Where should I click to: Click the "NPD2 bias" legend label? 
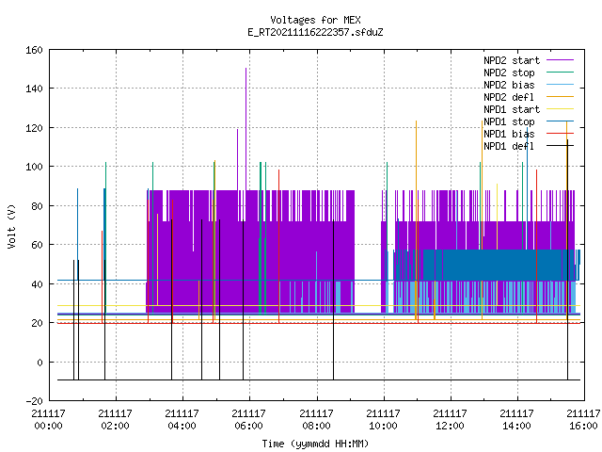pyautogui.click(x=509, y=85)
